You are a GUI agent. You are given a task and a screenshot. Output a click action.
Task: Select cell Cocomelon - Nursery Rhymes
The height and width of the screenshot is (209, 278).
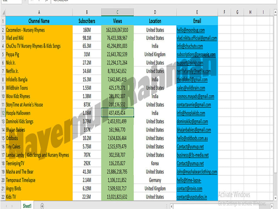pyautogui.click(x=39, y=30)
